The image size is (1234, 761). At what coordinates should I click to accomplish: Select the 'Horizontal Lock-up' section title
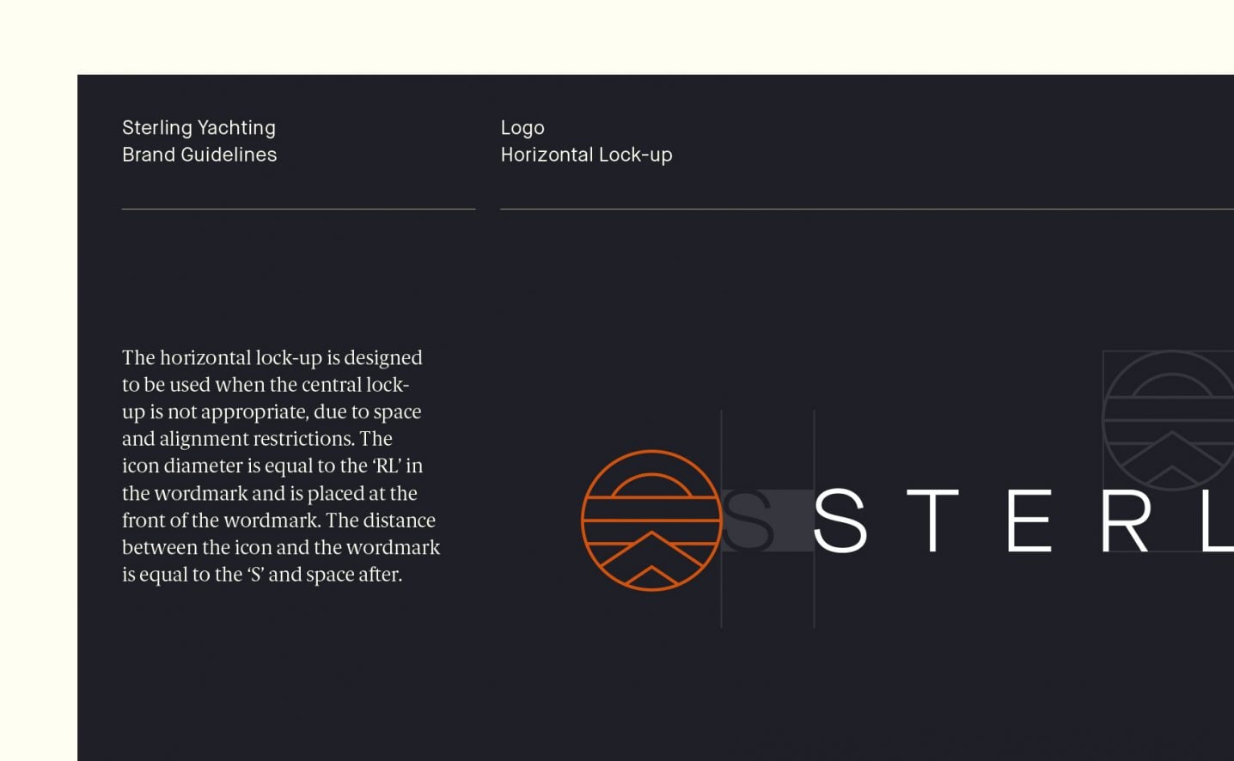[x=586, y=155]
